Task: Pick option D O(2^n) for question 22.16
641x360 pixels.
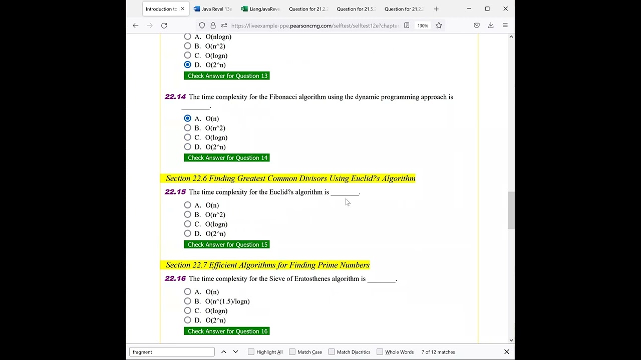Action: [x=187, y=320]
